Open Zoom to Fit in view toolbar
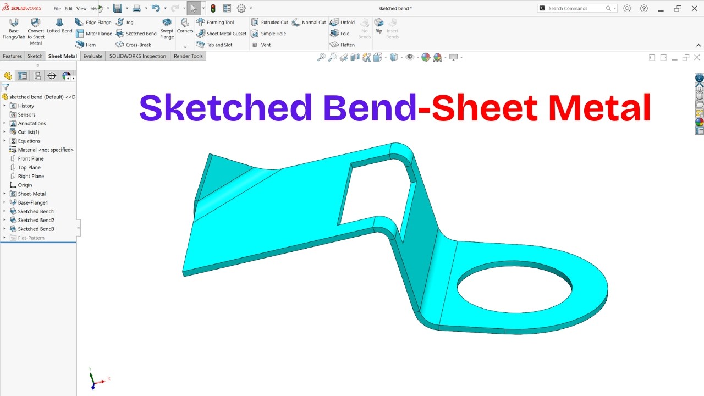 click(x=321, y=57)
